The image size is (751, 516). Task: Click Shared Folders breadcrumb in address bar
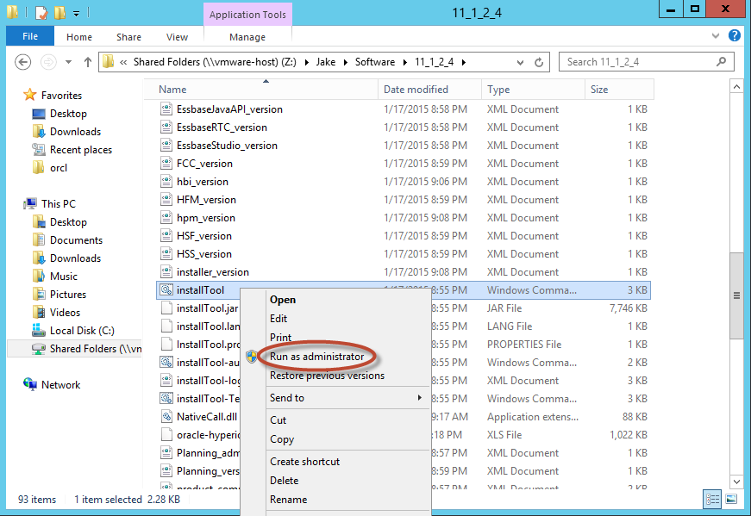(x=215, y=62)
